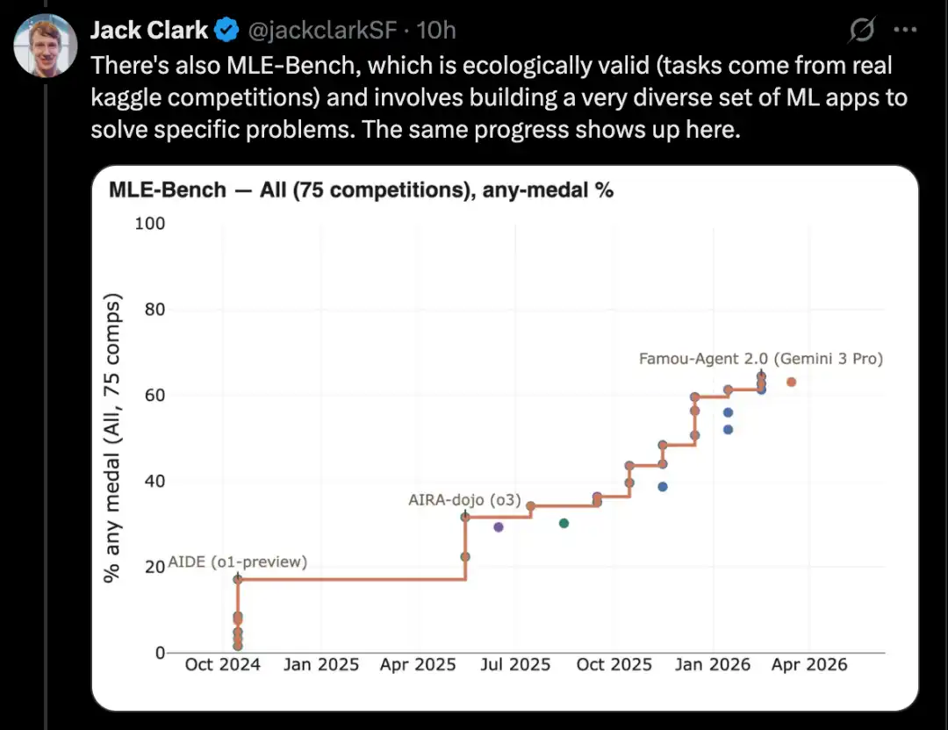
Task: Click the Famou-Agent 2.0 (Gemini 3 Pro) label
Action: [760, 358]
